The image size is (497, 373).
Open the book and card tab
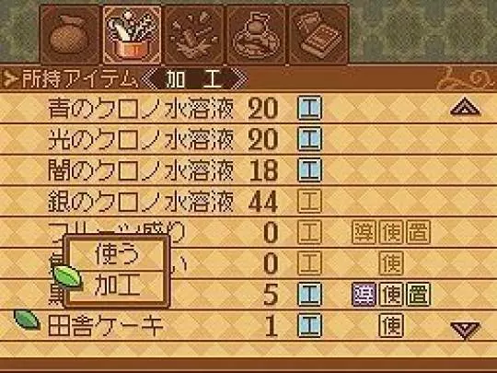pyautogui.click(x=318, y=35)
